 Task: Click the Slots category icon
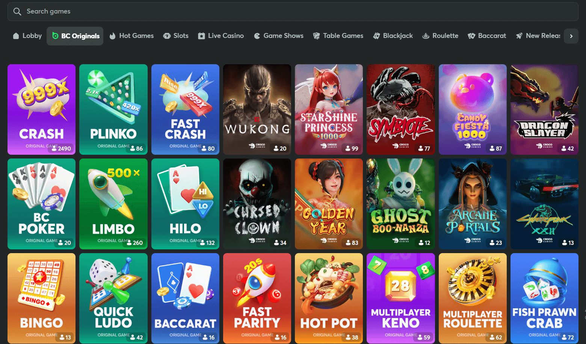[x=167, y=36]
